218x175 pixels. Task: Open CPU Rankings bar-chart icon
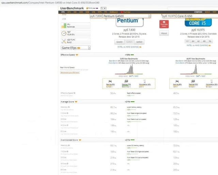click(64, 26)
